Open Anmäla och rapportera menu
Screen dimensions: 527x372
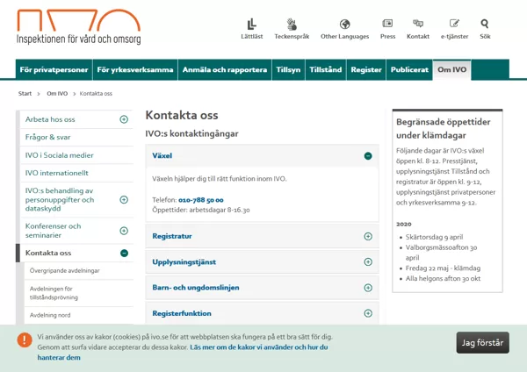(x=225, y=70)
